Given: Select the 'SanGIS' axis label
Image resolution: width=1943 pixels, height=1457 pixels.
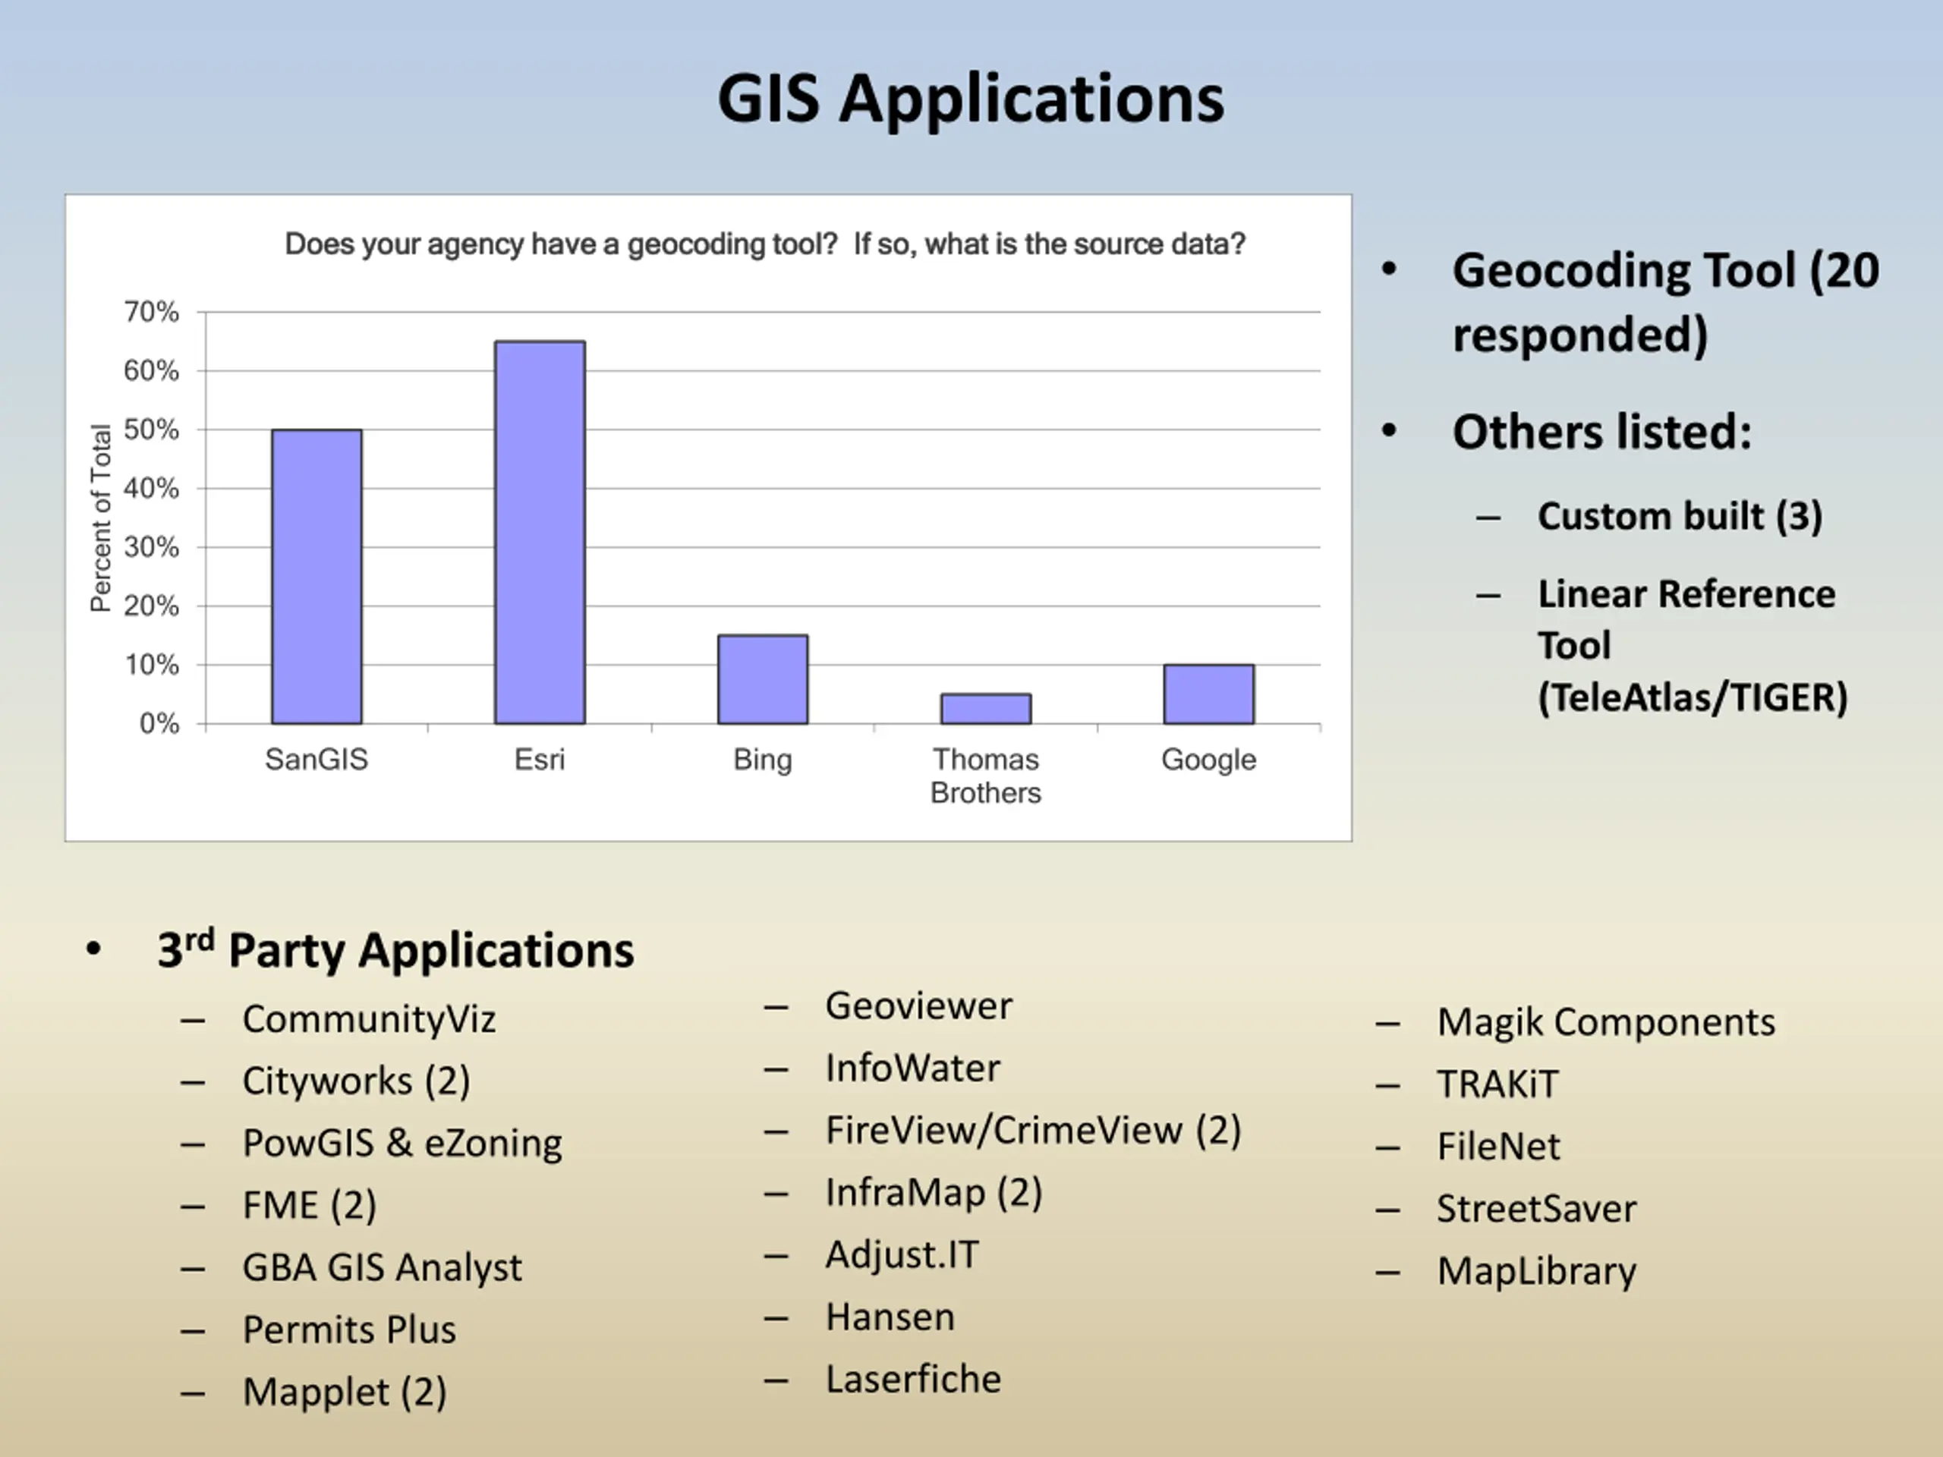Looking at the screenshot, I should (x=316, y=759).
